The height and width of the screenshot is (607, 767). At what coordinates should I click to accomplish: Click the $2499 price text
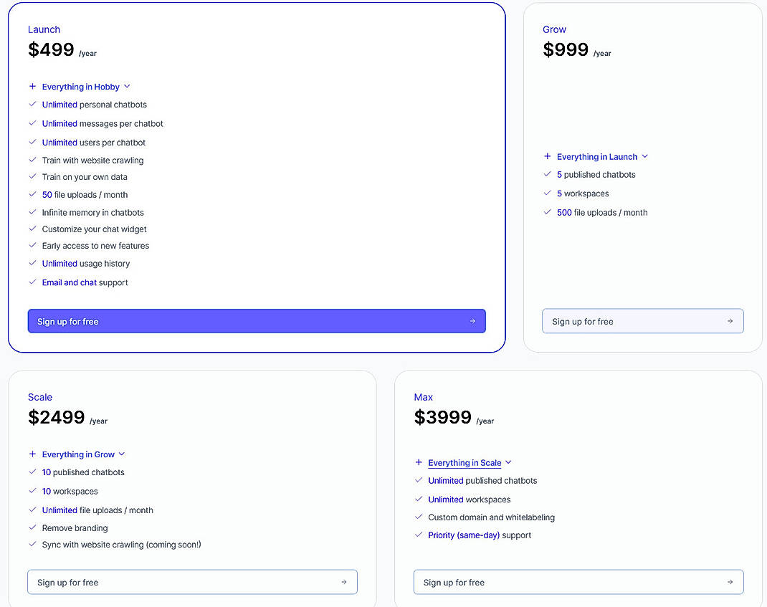click(x=56, y=417)
